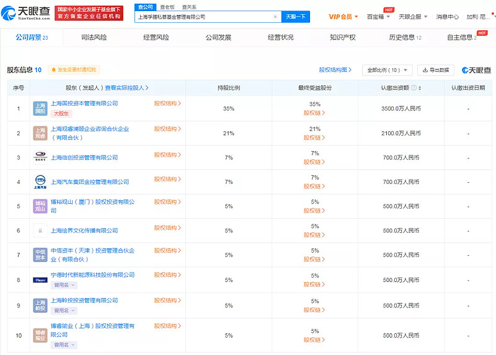Open the TianYanCha home logo
The image size is (496, 355).
point(25,12)
